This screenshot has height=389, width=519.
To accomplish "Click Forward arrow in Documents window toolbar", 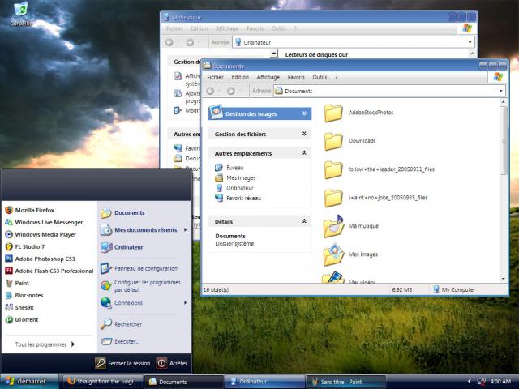I will (x=231, y=91).
